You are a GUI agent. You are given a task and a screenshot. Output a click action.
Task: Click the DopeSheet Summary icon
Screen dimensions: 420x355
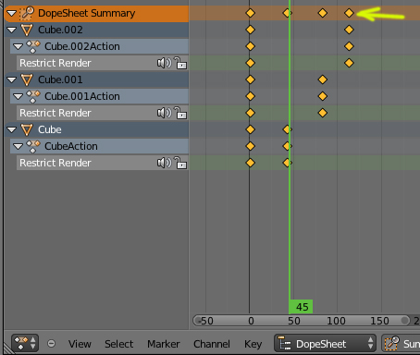[x=27, y=13]
